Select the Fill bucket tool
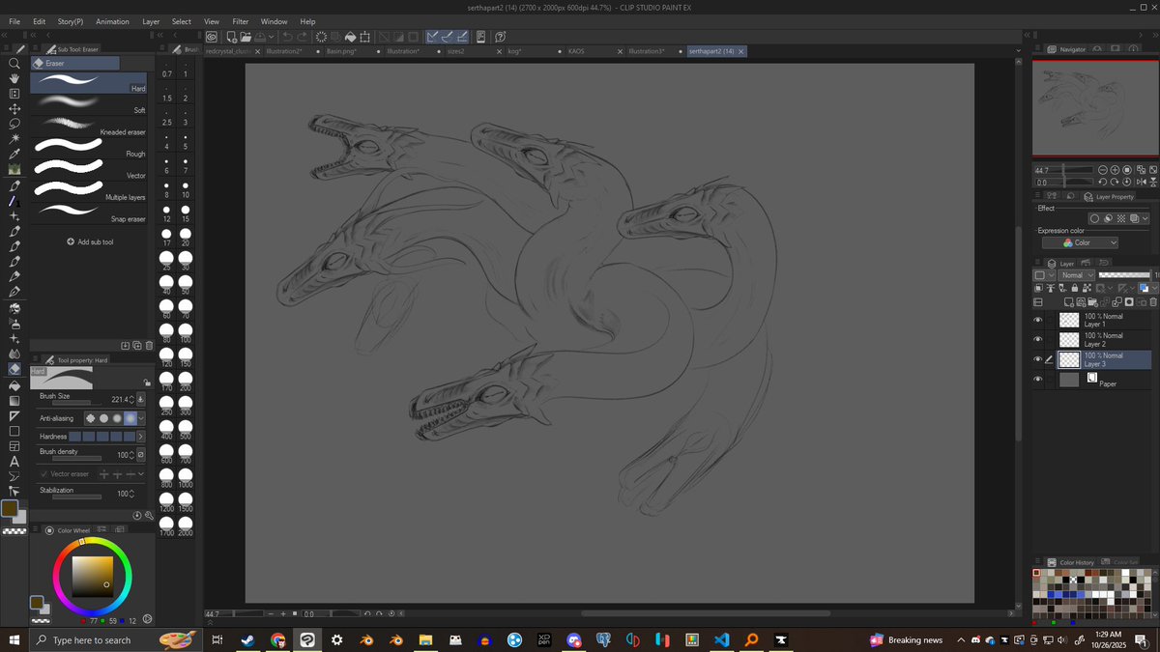The height and width of the screenshot is (652, 1160). point(14,384)
